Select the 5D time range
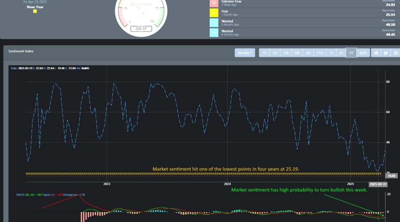This screenshot has width=400, height=222. click(x=275, y=53)
